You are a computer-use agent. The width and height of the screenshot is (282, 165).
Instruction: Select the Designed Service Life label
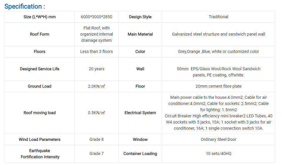pyautogui.click(x=39, y=69)
